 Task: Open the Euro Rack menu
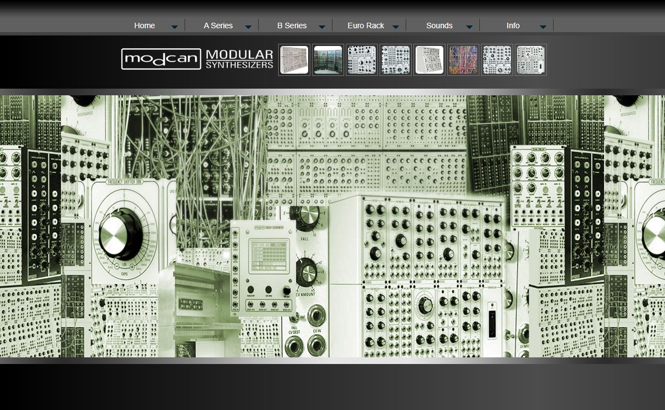coord(366,25)
